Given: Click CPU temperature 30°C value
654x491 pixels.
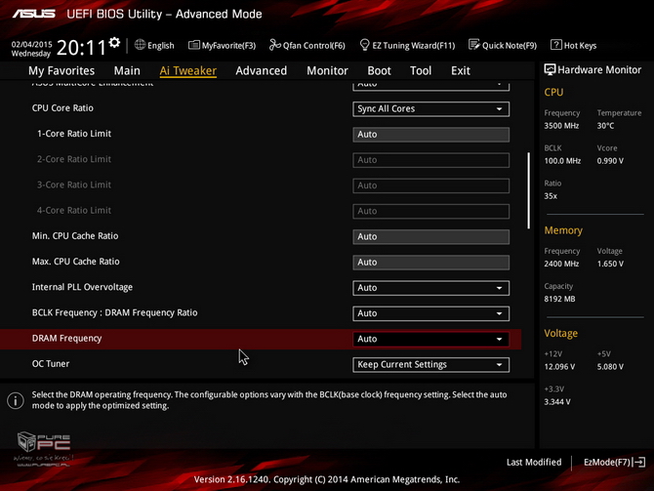Looking at the screenshot, I should [x=605, y=126].
